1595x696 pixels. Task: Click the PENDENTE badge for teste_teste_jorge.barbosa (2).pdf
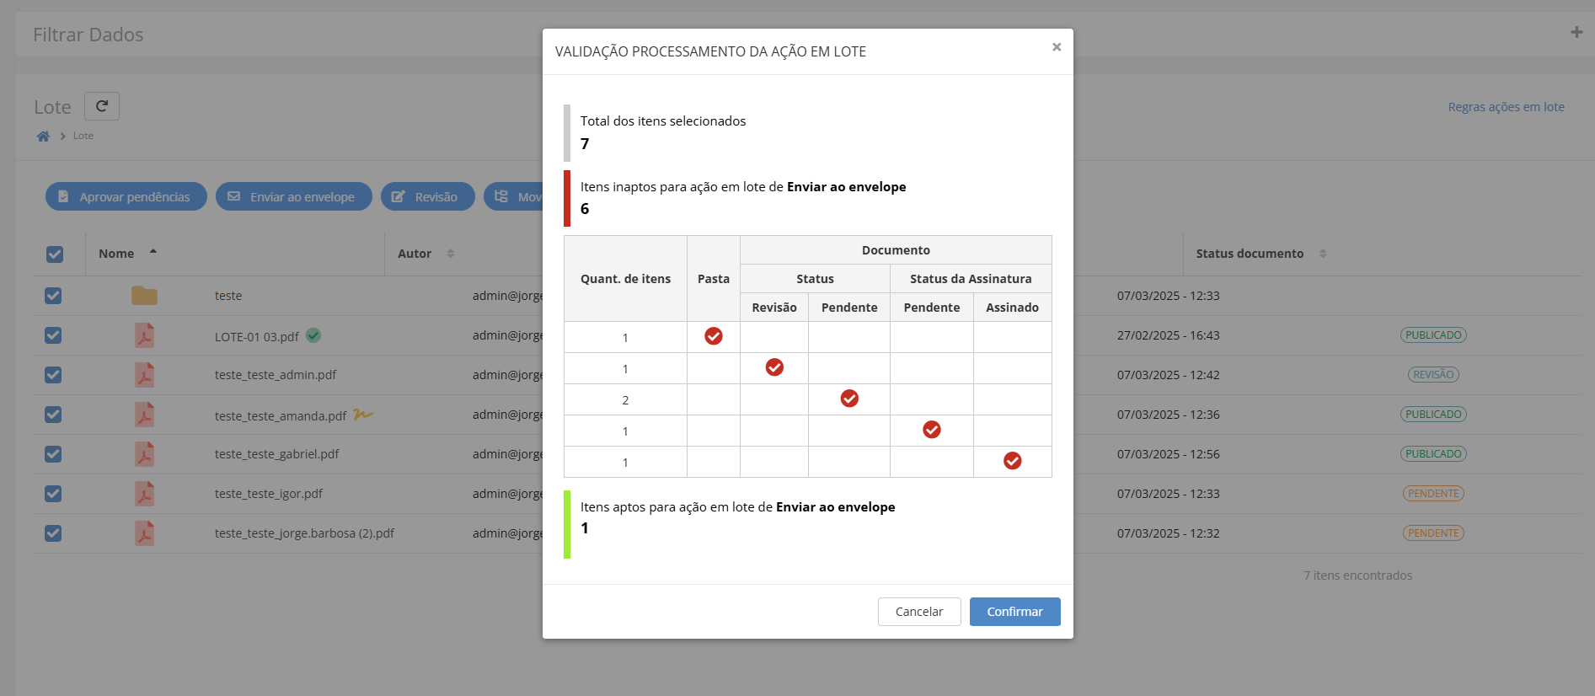click(x=1433, y=533)
